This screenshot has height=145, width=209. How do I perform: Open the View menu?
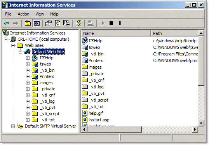click(x=40, y=14)
